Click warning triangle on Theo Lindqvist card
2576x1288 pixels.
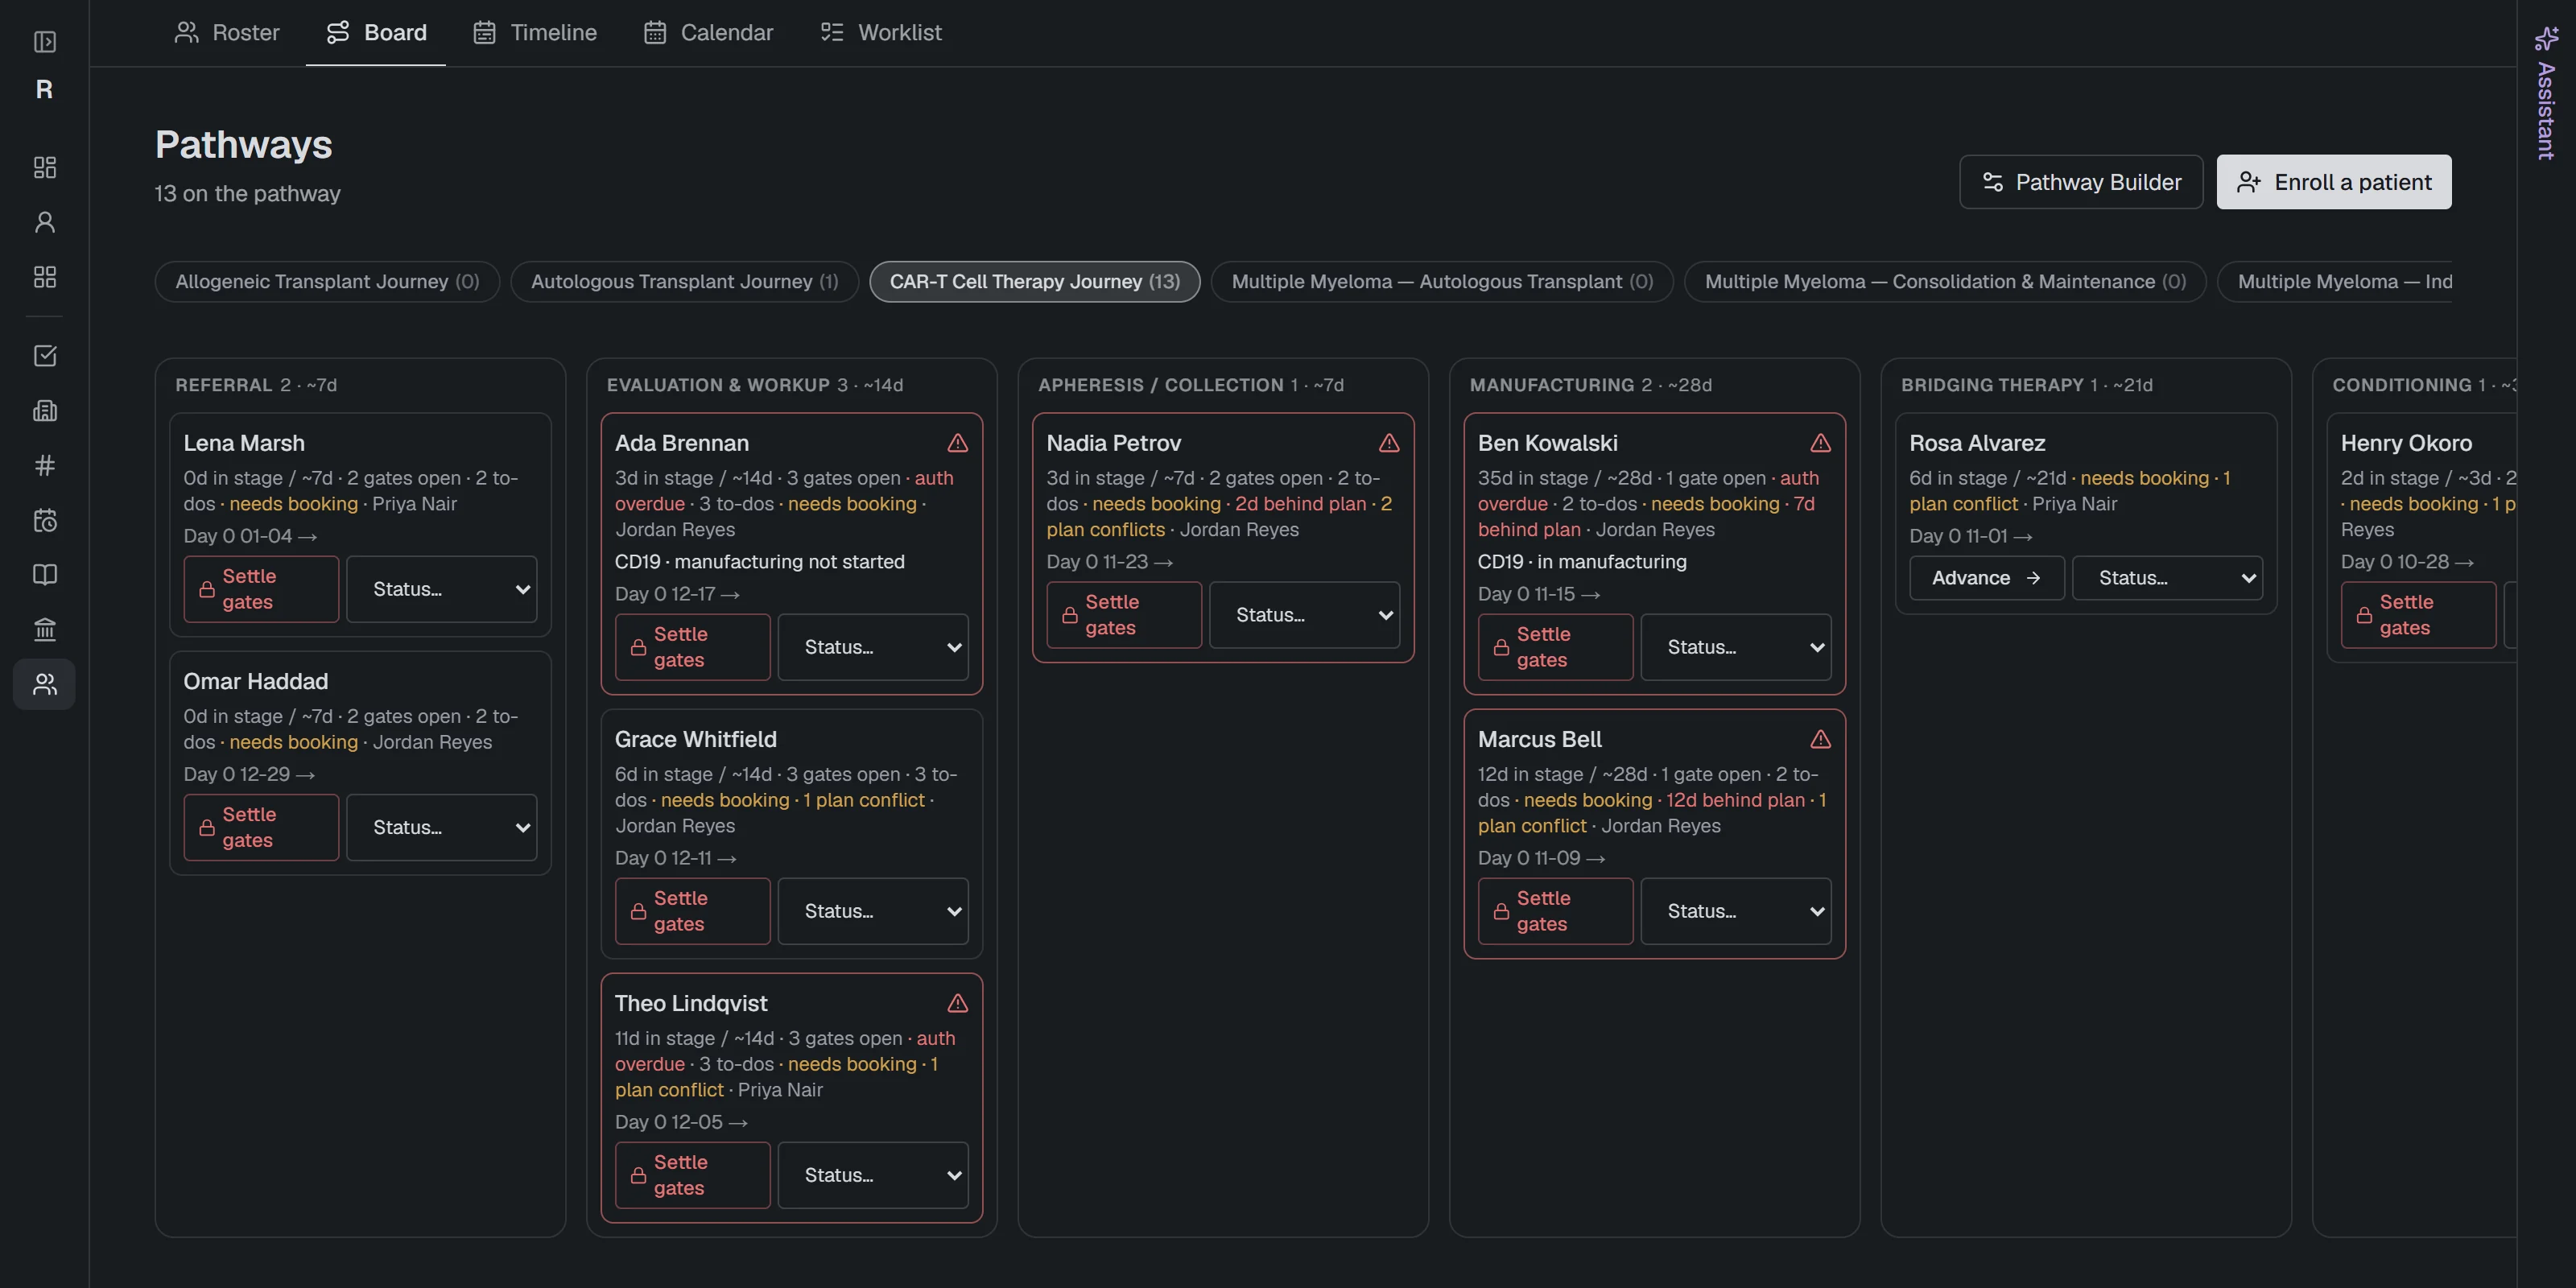click(957, 1003)
